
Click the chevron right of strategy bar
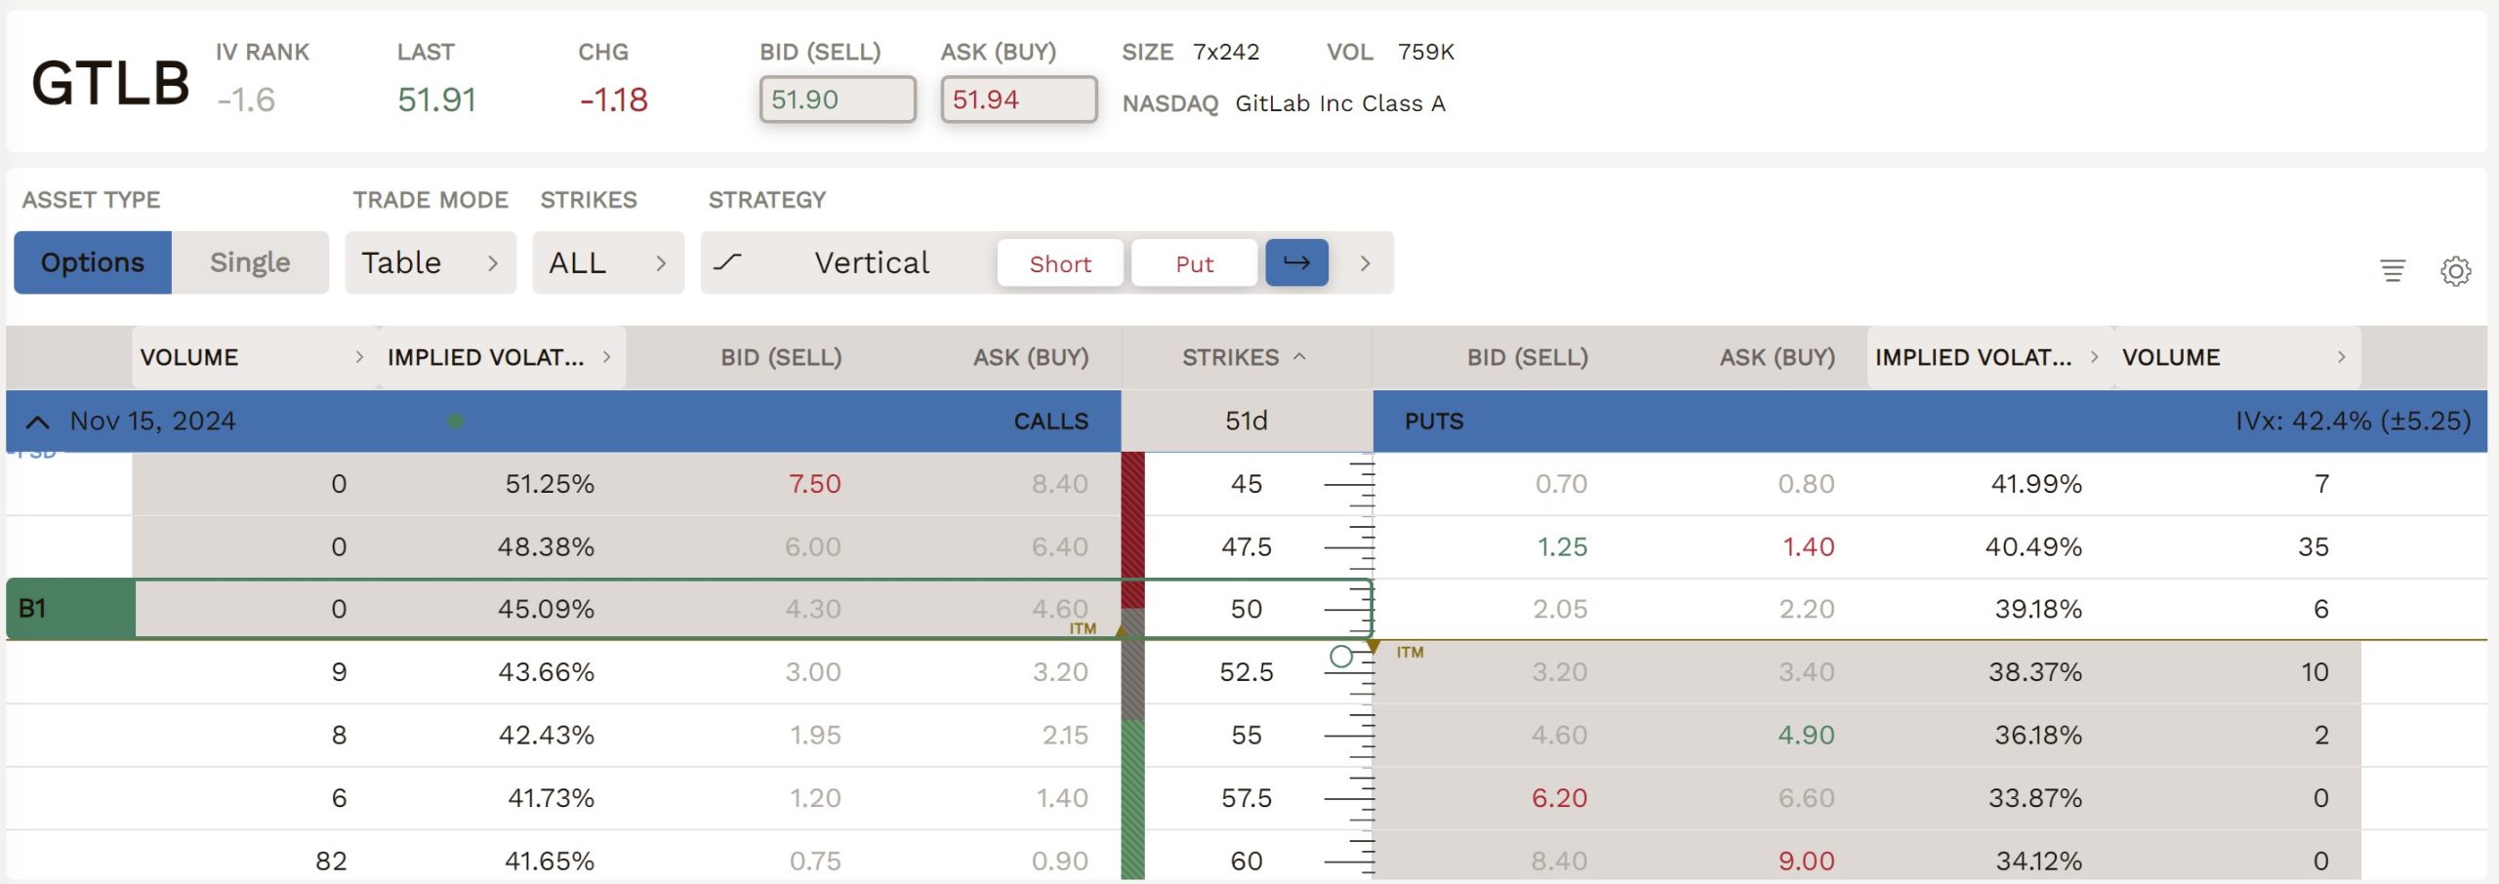click(1365, 262)
